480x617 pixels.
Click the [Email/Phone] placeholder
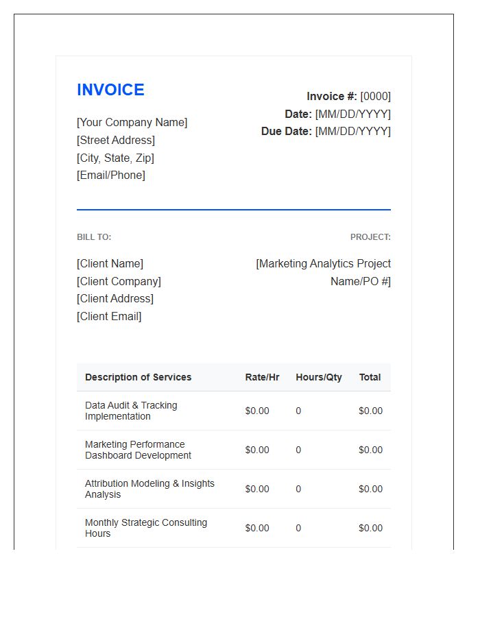[111, 175]
